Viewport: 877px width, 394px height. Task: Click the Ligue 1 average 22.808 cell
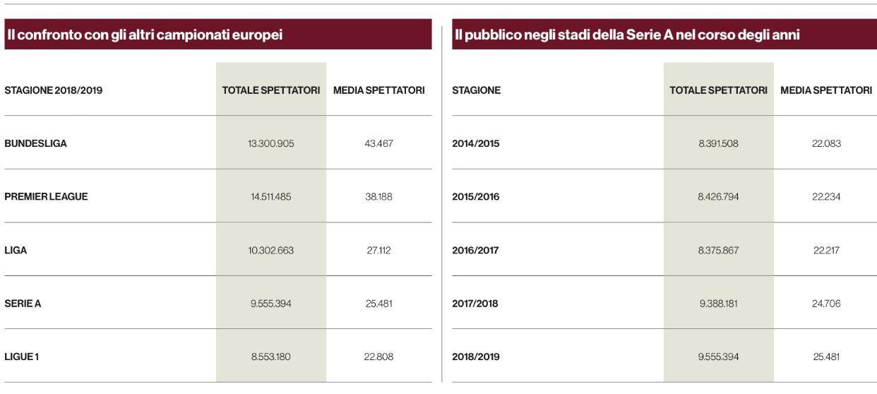(378, 357)
